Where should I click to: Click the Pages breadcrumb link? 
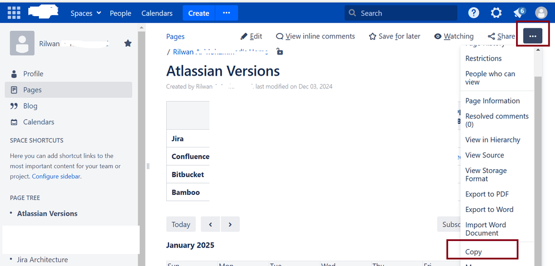[x=175, y=37]
